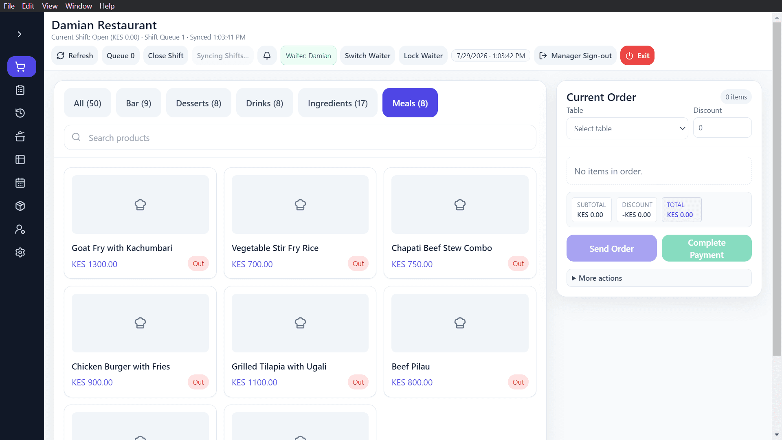Click the red Exit button
This screenshot has width=782, height=440.
click(x=637, y=55)
